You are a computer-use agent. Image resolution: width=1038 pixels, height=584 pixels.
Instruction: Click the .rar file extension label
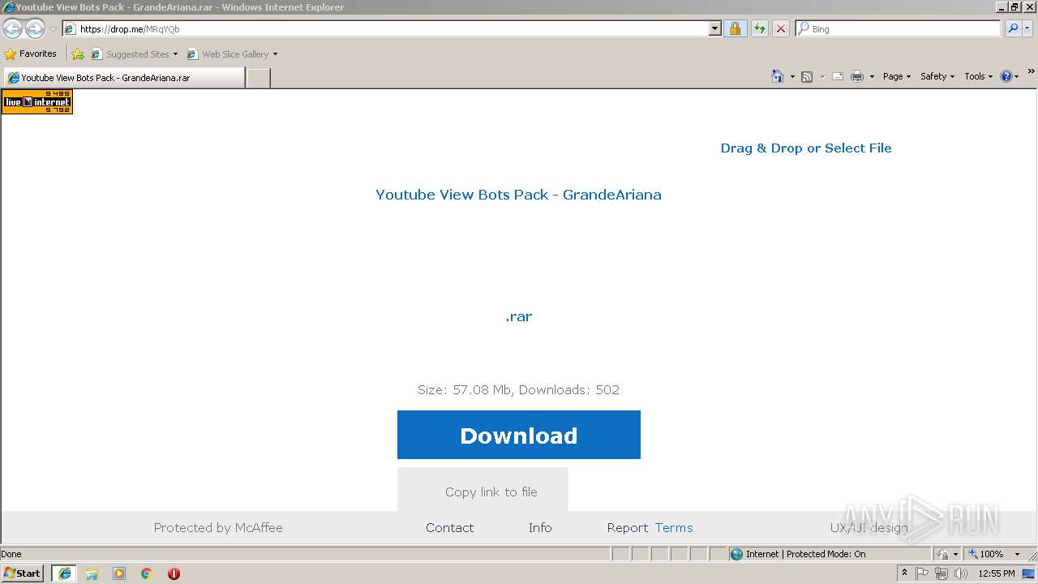pyautogui.click(x=519, y=316)
